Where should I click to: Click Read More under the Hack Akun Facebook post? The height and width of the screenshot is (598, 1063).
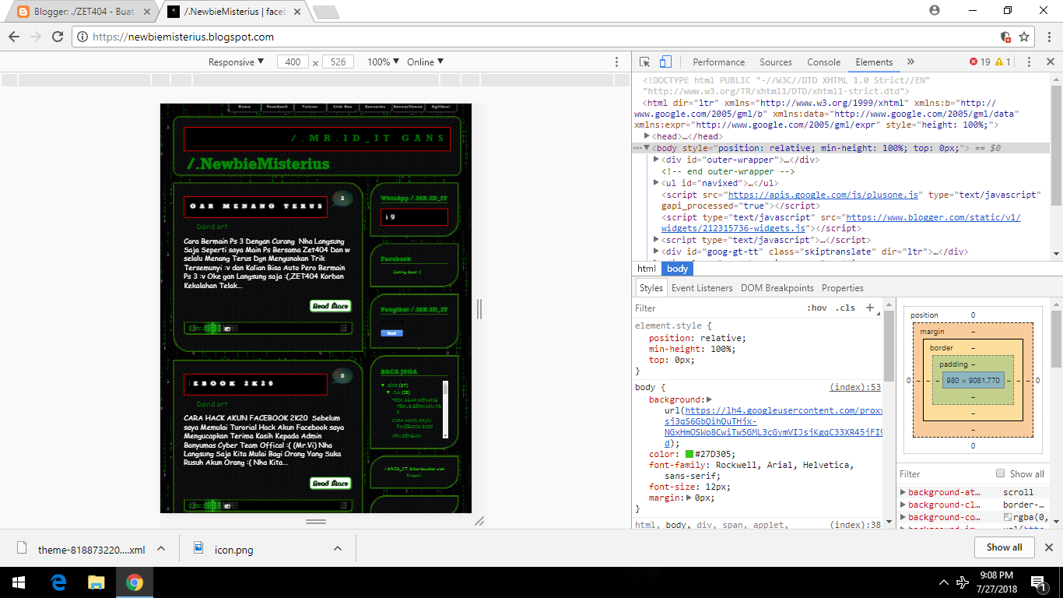[331, 484]
